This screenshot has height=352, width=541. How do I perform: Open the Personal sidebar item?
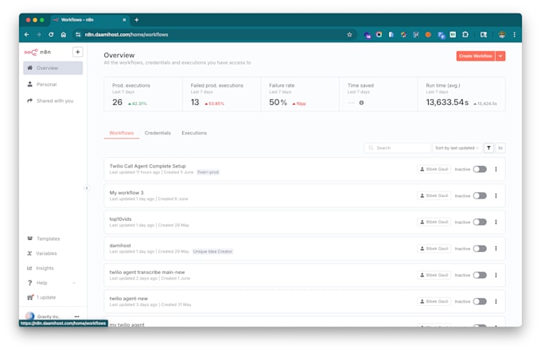pyautogui.click(x=53, y=84)
